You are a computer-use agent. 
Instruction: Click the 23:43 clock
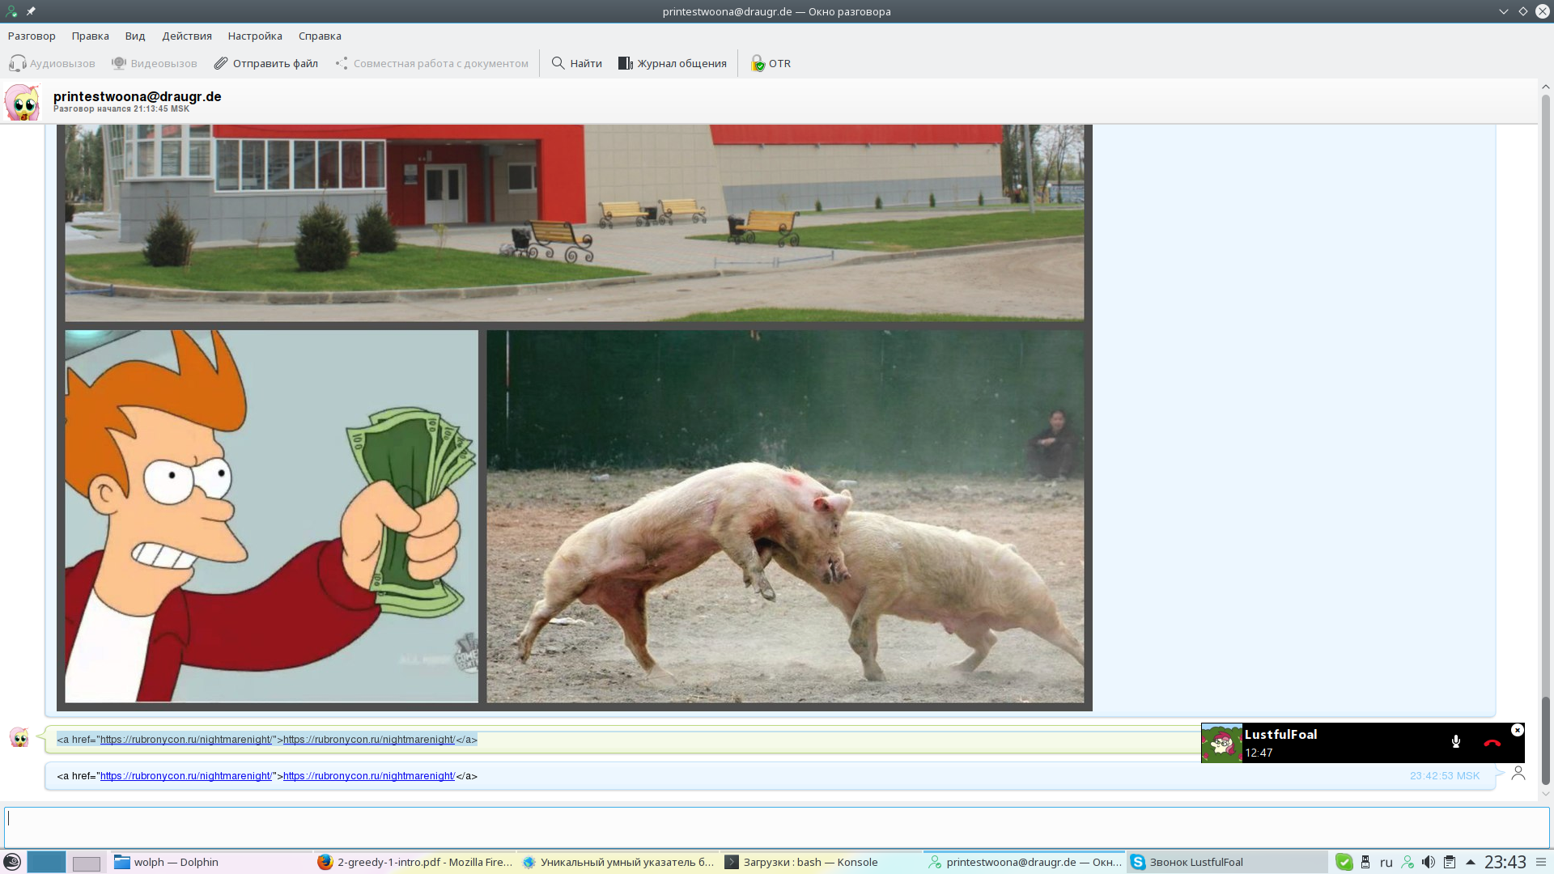pyautogui.click(x=1505, y=863)
